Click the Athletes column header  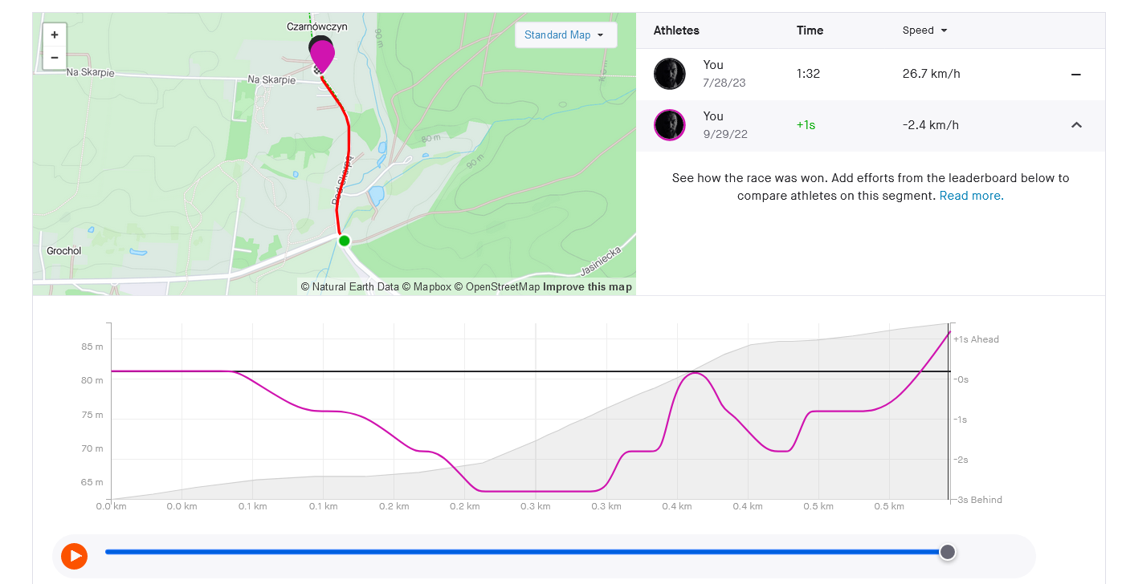676,30
